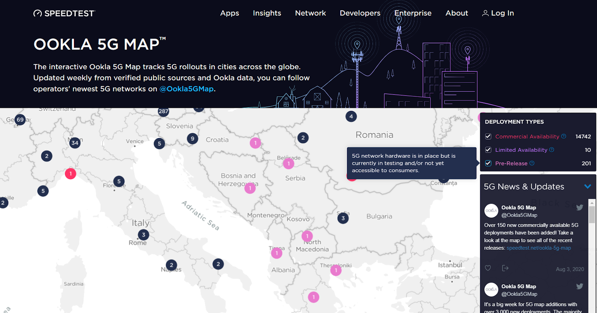This screenshot has width=597, height=313.
Task: Click Twitter bird icon on first tweet
Action: [579, 207]
